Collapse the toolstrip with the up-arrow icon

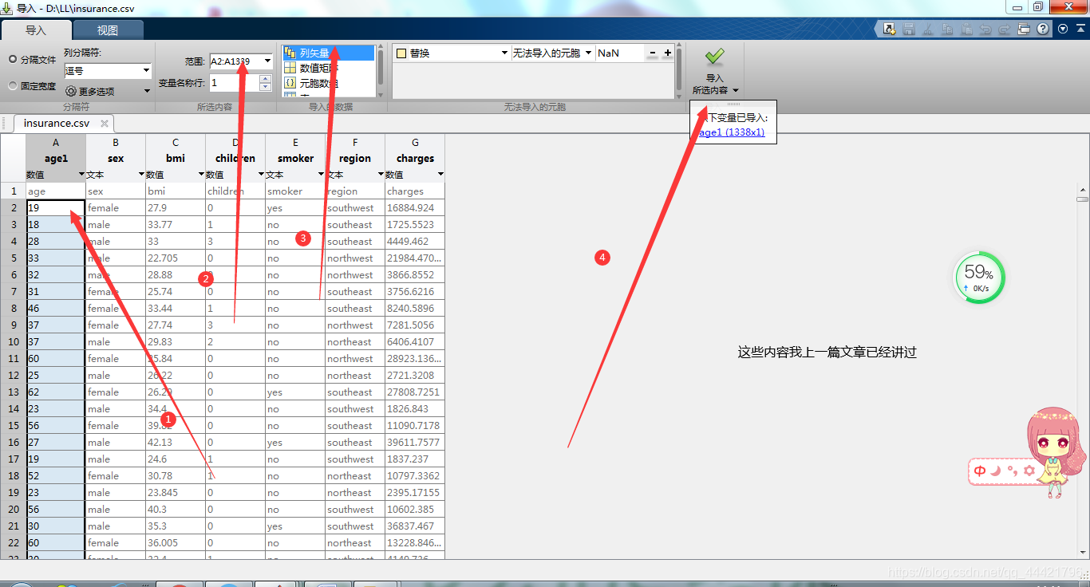pos(1080,29)
